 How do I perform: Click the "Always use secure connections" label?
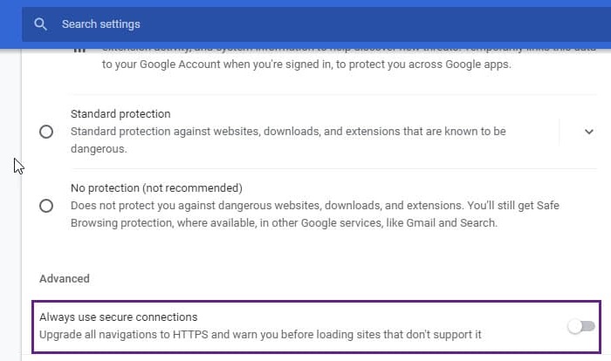tap(118, 317)
